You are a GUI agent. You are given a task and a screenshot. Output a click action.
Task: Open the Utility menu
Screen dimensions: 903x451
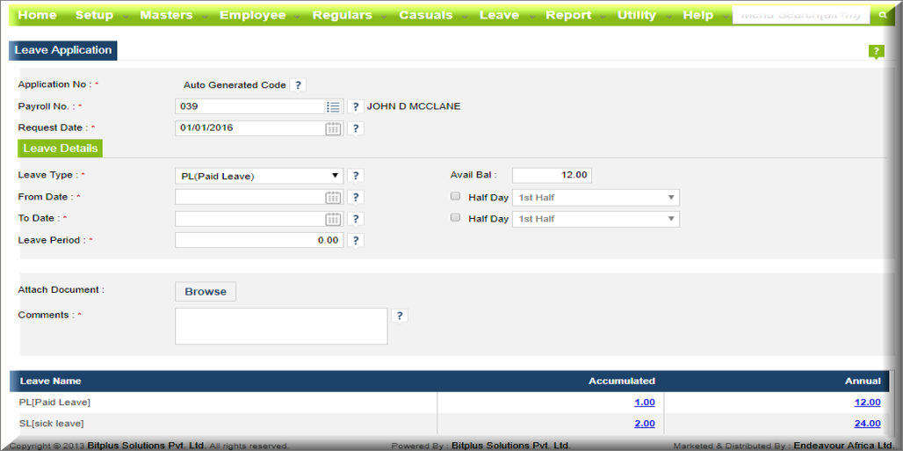coord(637,16)
